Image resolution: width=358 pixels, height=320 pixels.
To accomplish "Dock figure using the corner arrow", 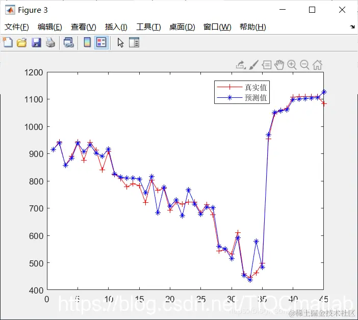I will coord(352,26).
